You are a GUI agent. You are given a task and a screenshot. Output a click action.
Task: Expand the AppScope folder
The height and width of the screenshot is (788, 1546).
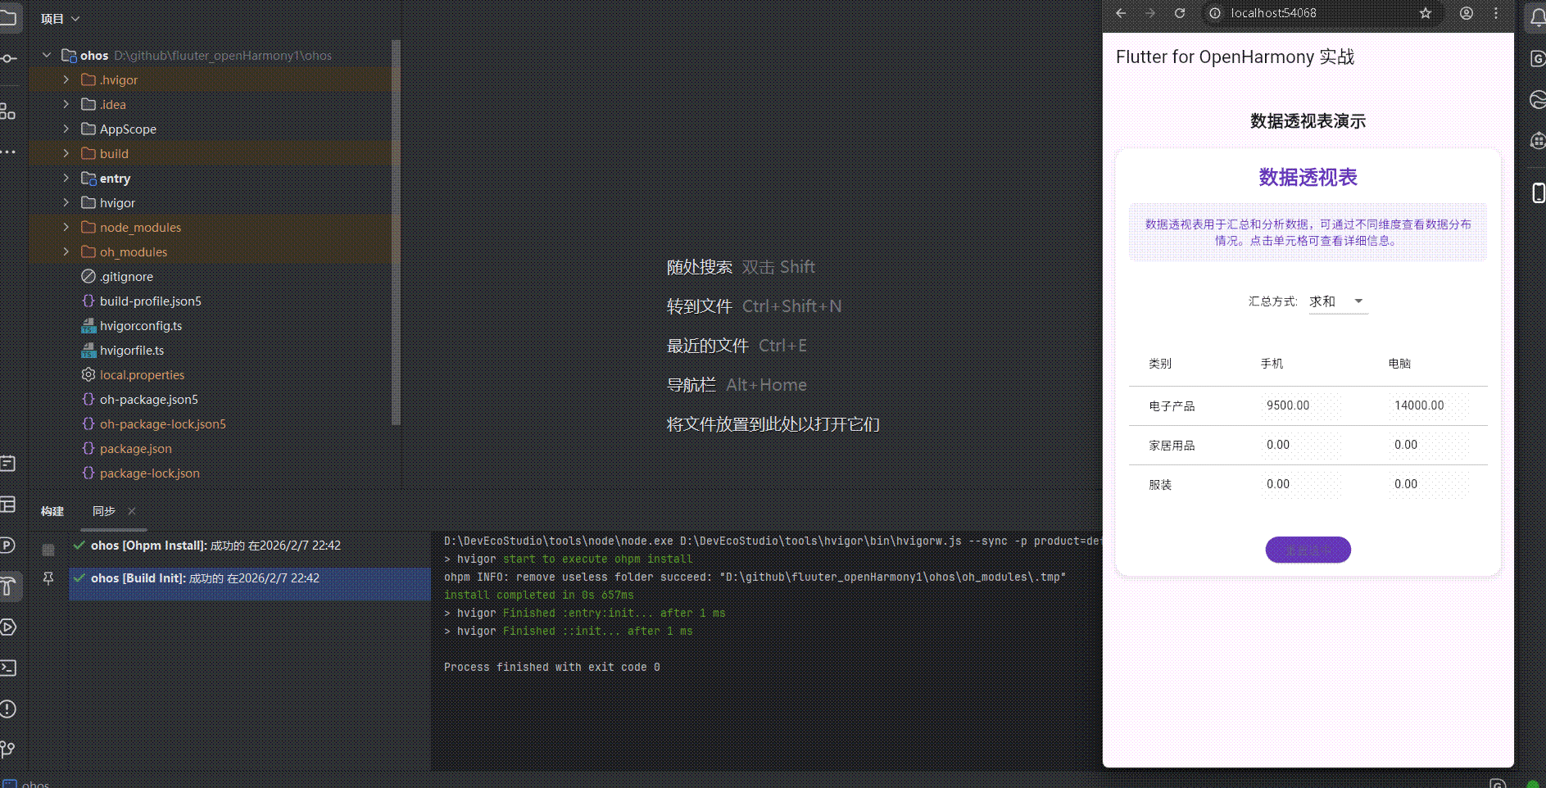coord(66,129)
